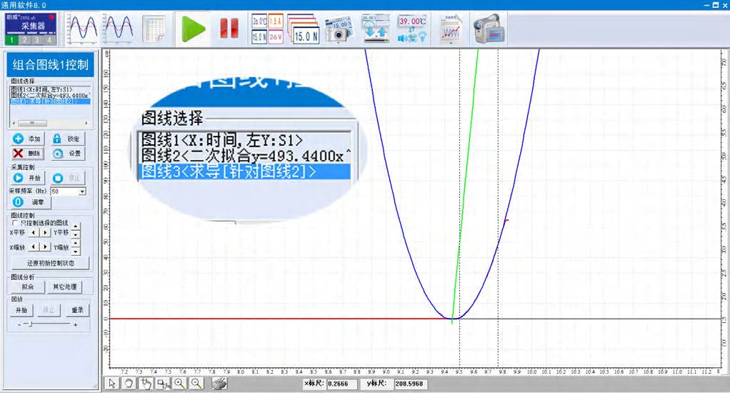Viewport: 730px width, 393px height.
Task: Select the 图线2 二次拟合 list entry
Action: tap(49, 95)
